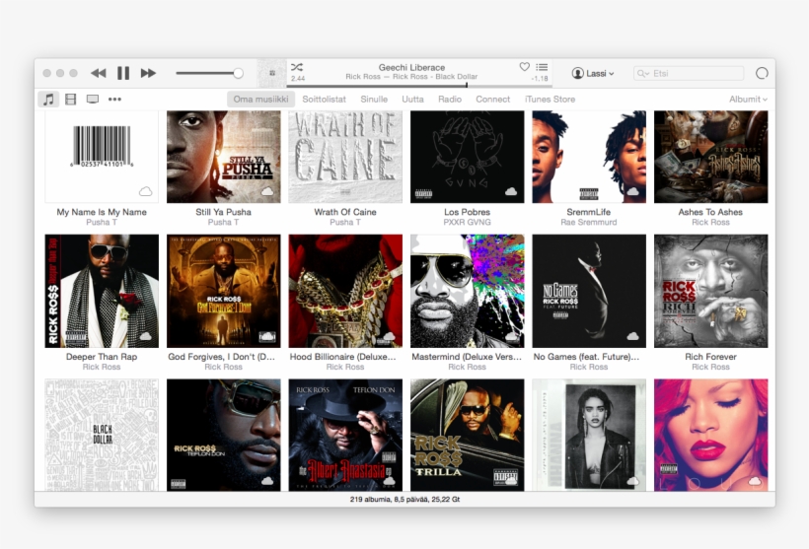Skip to the next track
The image size is (809, 549).
pos(148,73)
